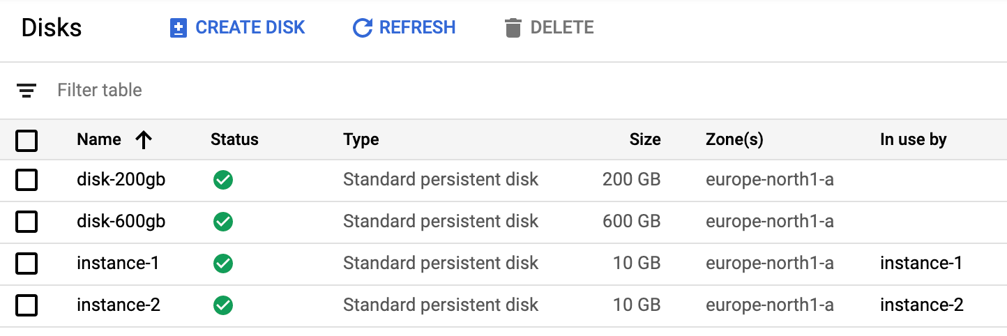
Task: Click the Name column sort arrow
Action: (x=144, y=140)
